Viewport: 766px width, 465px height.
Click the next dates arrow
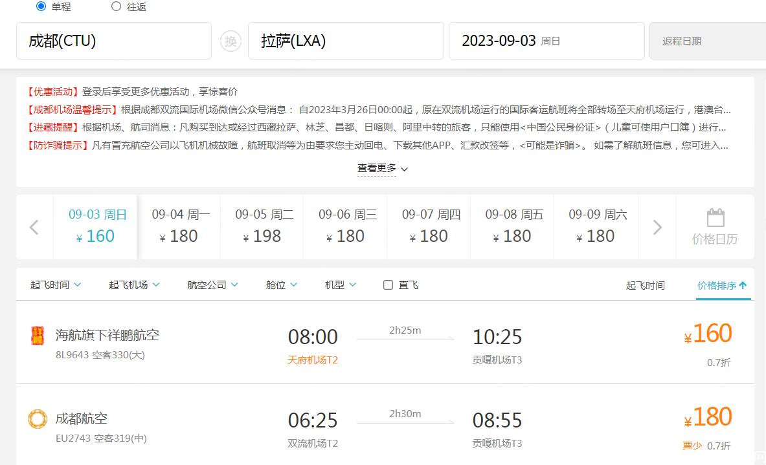point(658,228)
